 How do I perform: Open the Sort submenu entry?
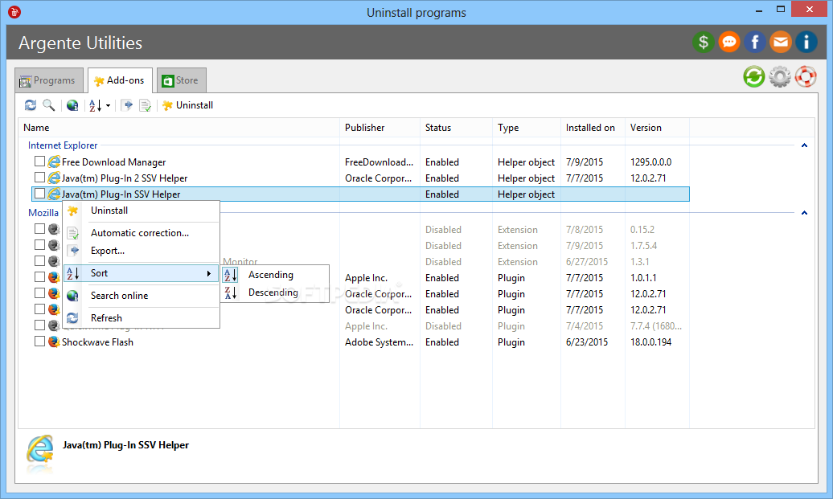(x=141, y=273)
